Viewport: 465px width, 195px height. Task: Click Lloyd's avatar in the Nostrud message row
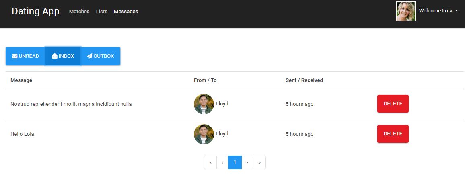pos(204,104)
